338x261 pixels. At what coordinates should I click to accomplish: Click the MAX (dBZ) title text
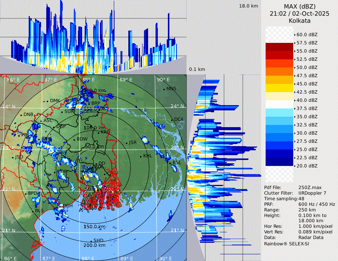[300, 6]
